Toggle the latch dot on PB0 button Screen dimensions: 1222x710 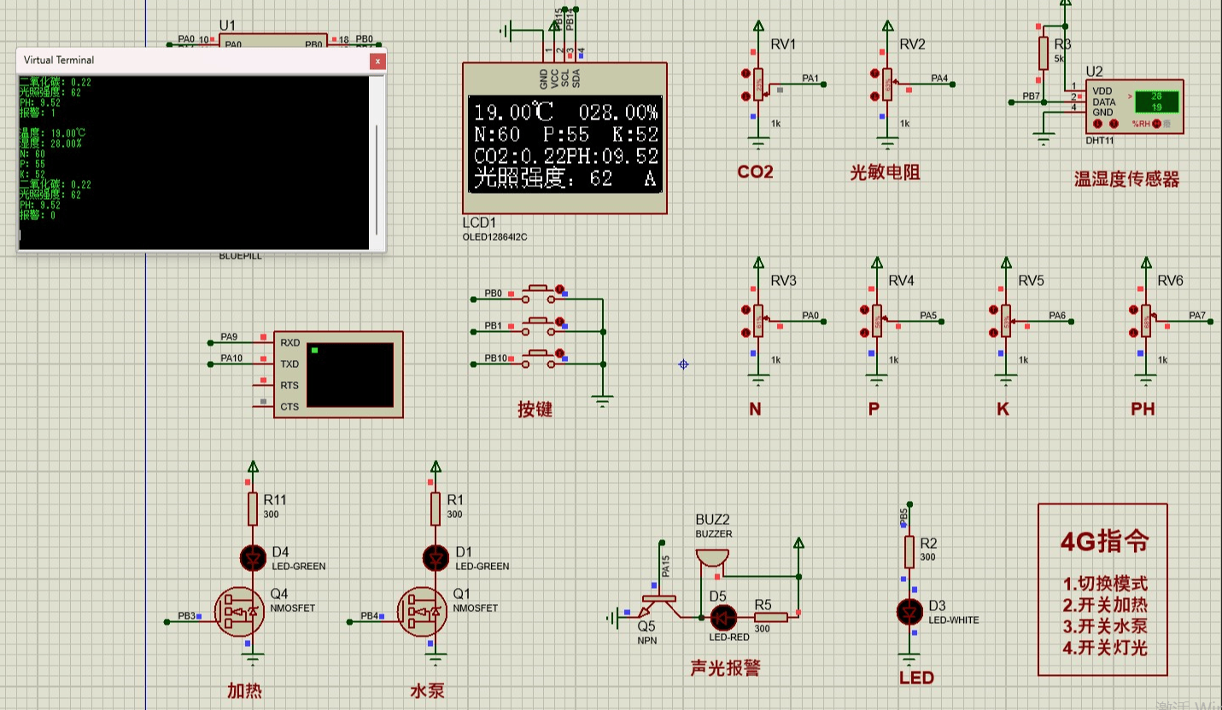[561, 290]
